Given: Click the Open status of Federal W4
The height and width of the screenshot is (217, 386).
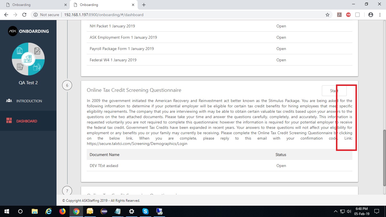Looking at the screenshot, I should [x=281, y=60].
